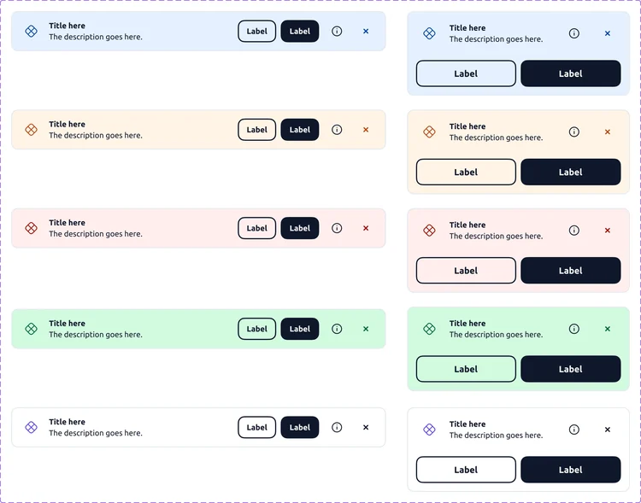Close the wide orange banner using its orange X

click(366, 130)
